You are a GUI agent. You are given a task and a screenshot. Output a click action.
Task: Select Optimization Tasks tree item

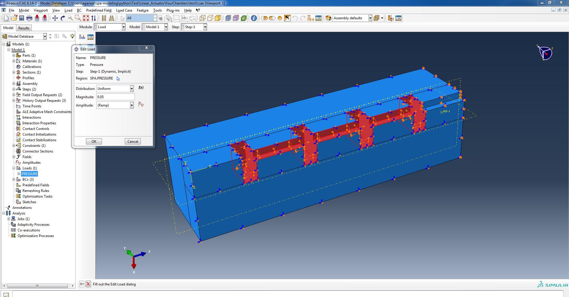tap(37, 196)
